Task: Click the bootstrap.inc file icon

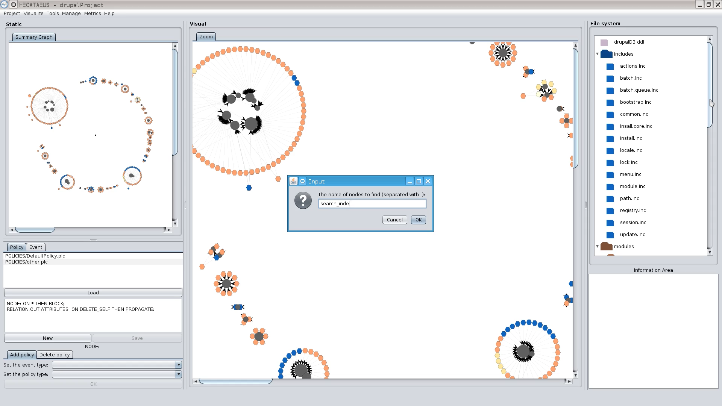Action: pyautogui.click(x=610, y=103)
